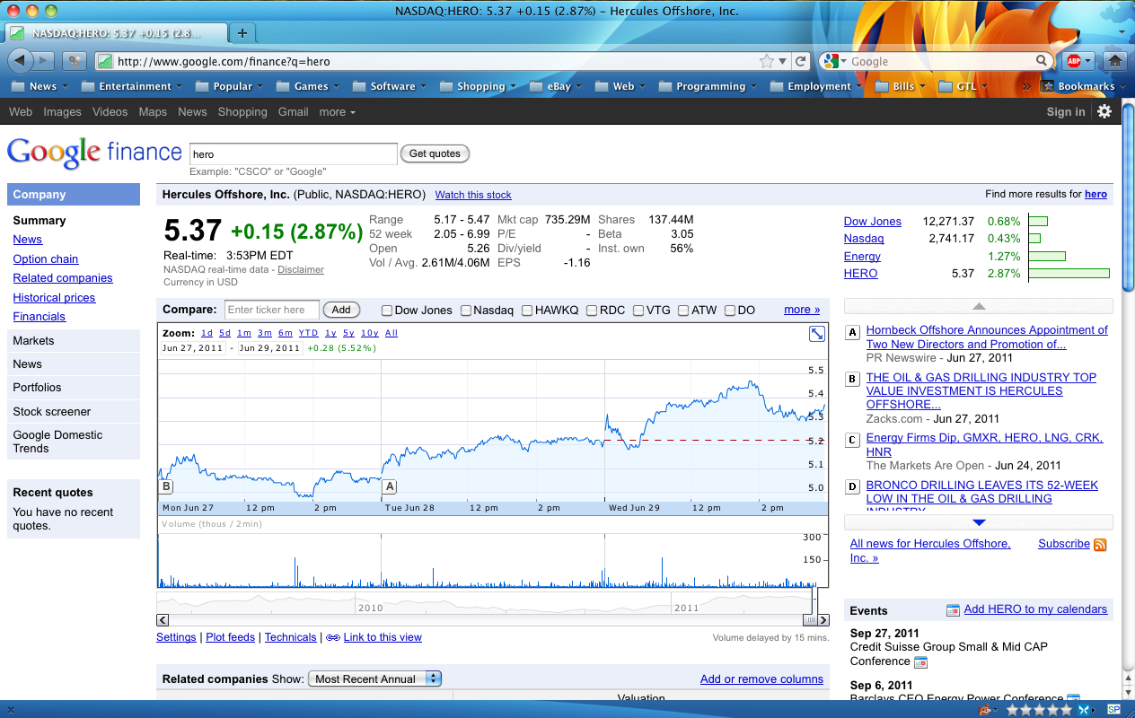Toggle VTG comparison checkbox
This screenshot has height=718, width=1135.
pos(638,311)
